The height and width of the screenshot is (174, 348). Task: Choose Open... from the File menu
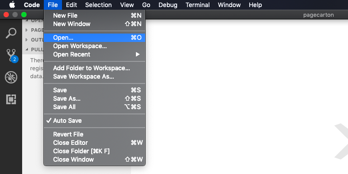point(95,38)
